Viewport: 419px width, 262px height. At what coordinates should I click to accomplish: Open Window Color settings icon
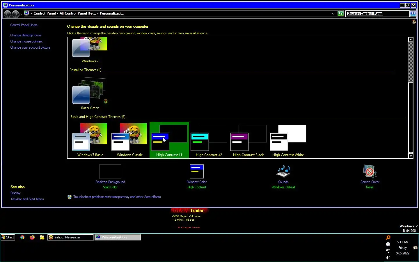click(x=197, y=171)
